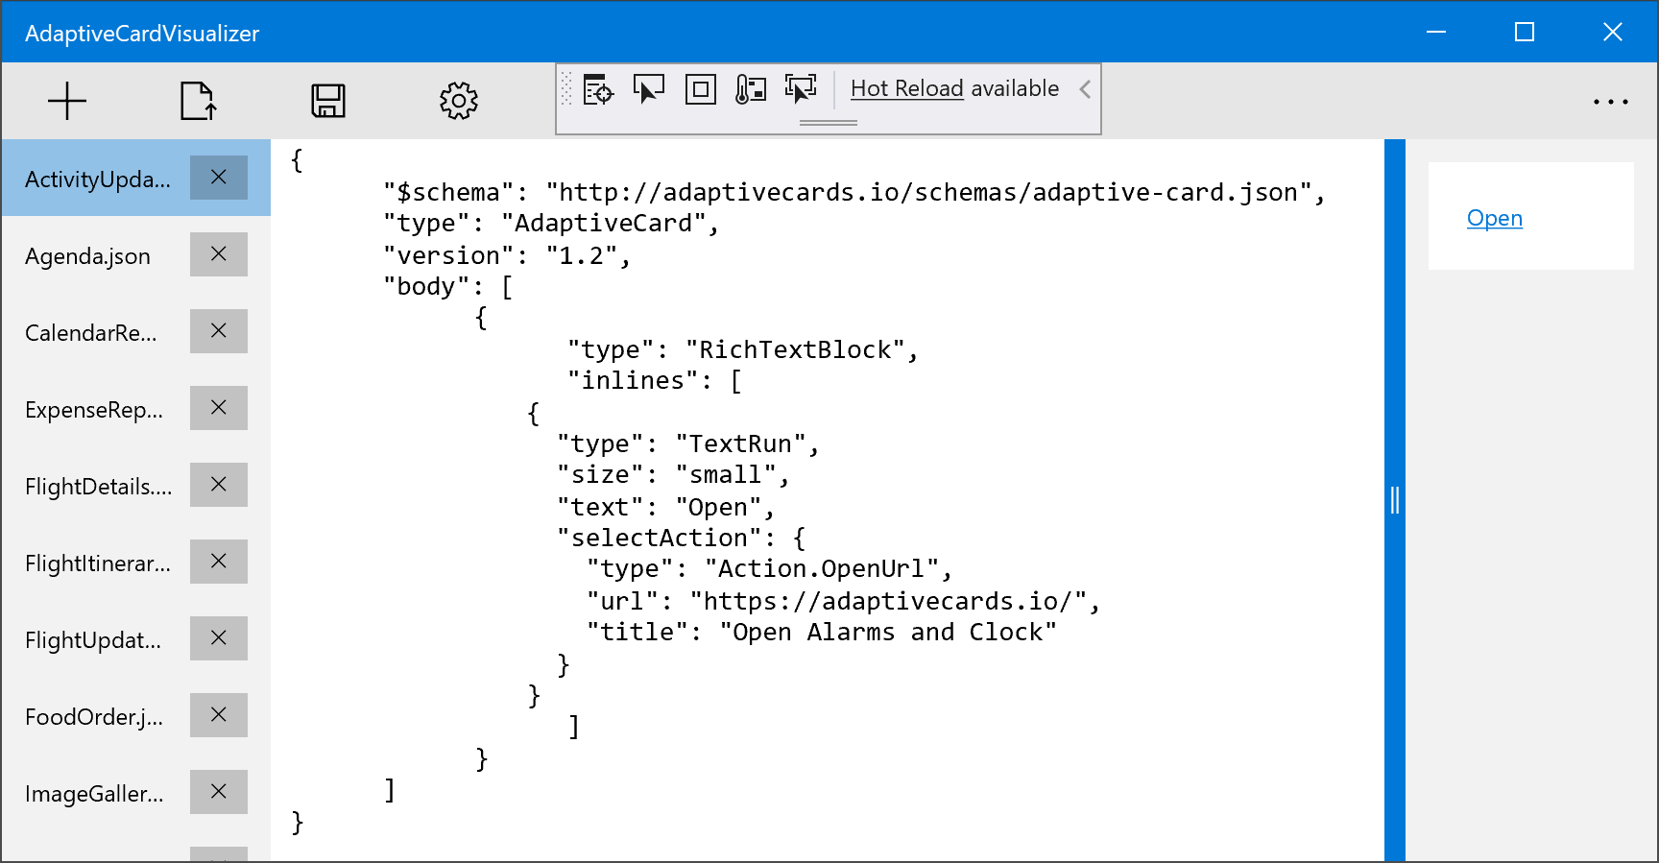Click the "$schema" line in JSON editor

(854, 193)
